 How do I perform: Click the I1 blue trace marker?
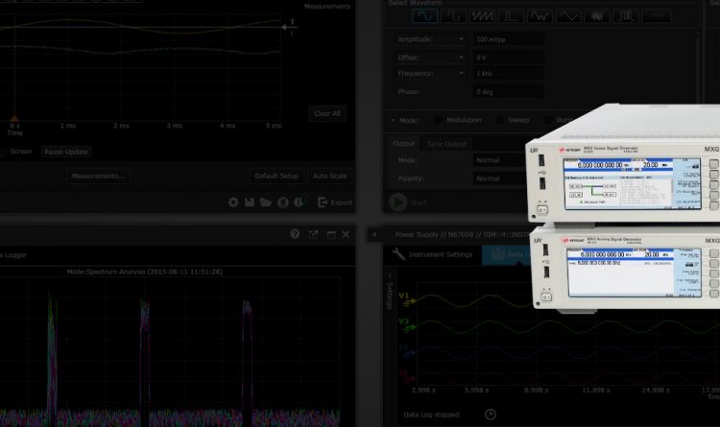click(407, 350)
